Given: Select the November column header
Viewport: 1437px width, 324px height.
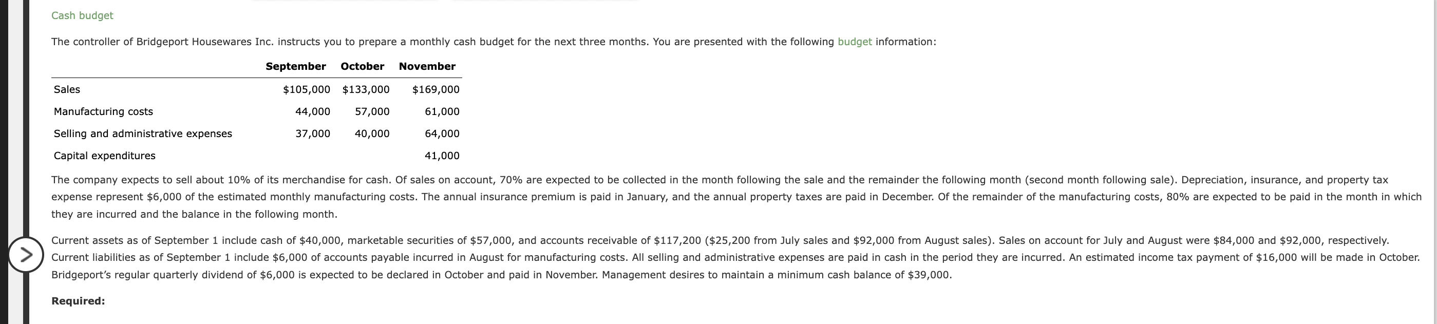Looking at the screenshot, I should click(427, 66).
